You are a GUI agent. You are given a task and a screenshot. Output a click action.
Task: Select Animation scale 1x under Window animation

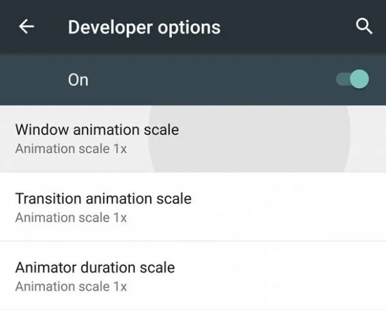click(x=71, y=149)
